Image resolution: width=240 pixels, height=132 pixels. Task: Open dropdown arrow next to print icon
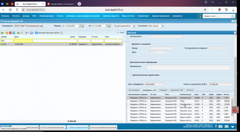point(28,33)
